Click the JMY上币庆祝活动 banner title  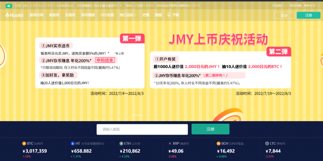(x=218, y=40)
